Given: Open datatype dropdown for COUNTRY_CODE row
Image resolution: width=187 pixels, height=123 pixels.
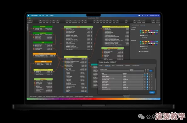Looking at the screenshot, I should point(133,79).
